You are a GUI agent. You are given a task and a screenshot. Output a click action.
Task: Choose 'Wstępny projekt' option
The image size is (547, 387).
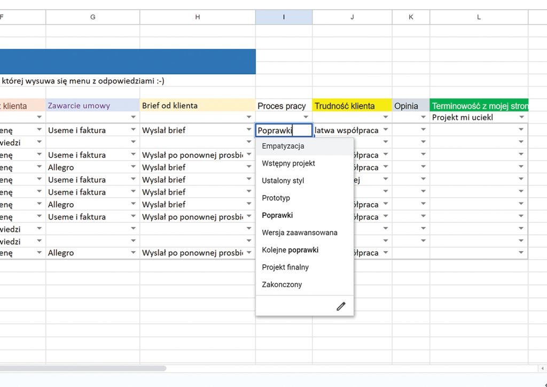288,164
